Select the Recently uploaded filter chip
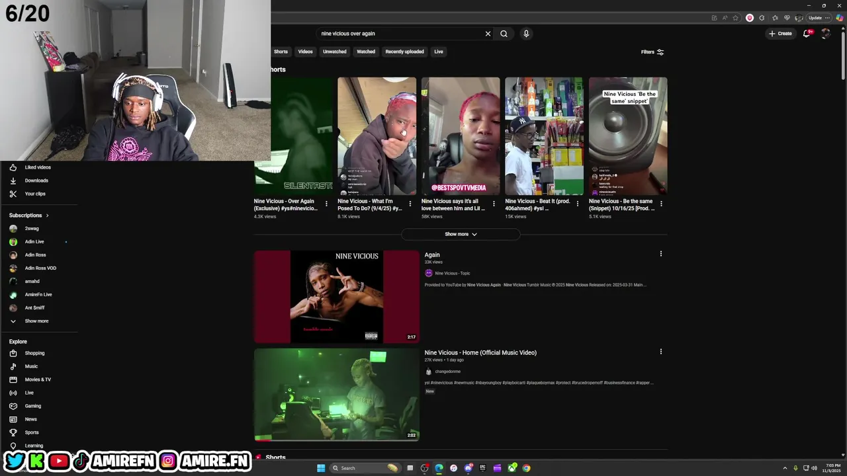Viewport: 847px width, 476px height. pyautogui.click(x=404, y=52)
